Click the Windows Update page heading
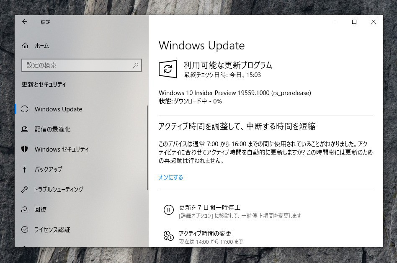This screenshot has height=263, width=397. point(201,46)
